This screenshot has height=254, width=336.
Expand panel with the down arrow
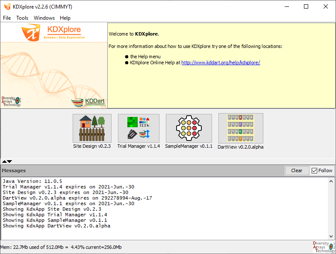[10, 161]
